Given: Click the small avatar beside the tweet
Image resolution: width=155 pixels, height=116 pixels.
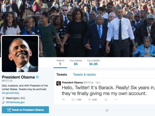Looking at the screenshot, I should (x=59, y=84).
